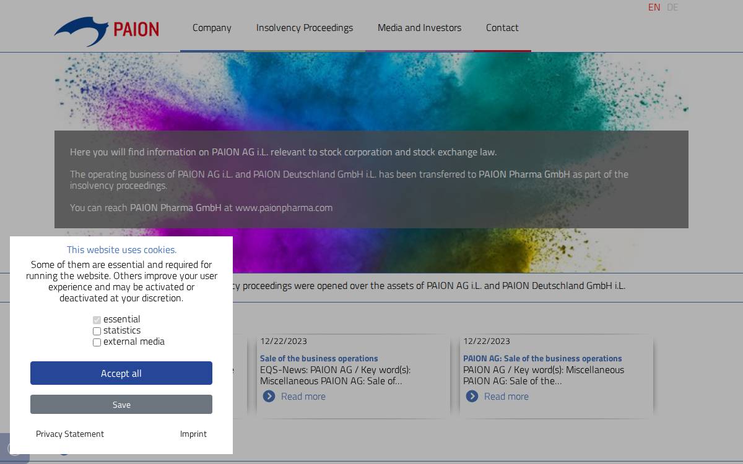Screen dimensions: 743x464
Task: Open the Contact menu item
Action: (x=502, y=28)
